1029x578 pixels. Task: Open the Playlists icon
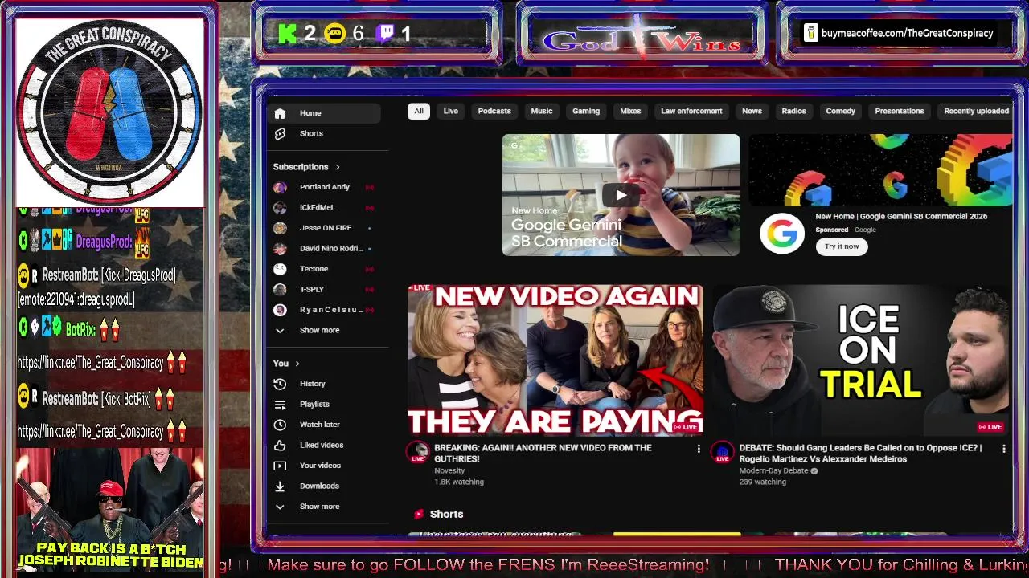coord(280,404)
